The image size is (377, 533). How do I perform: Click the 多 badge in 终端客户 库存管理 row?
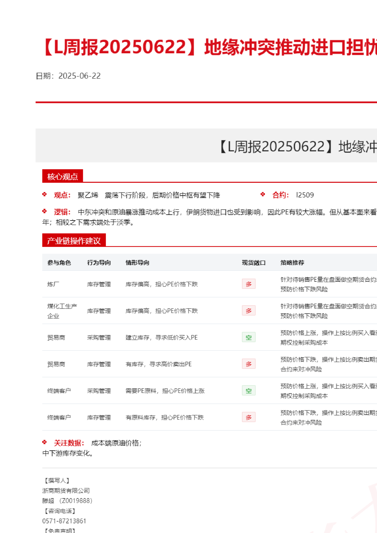248,417
